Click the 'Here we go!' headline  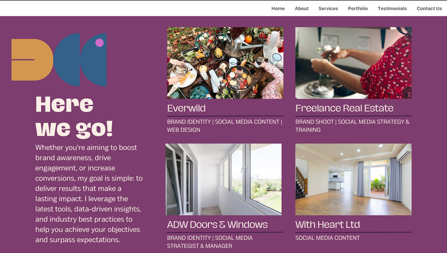74,116
